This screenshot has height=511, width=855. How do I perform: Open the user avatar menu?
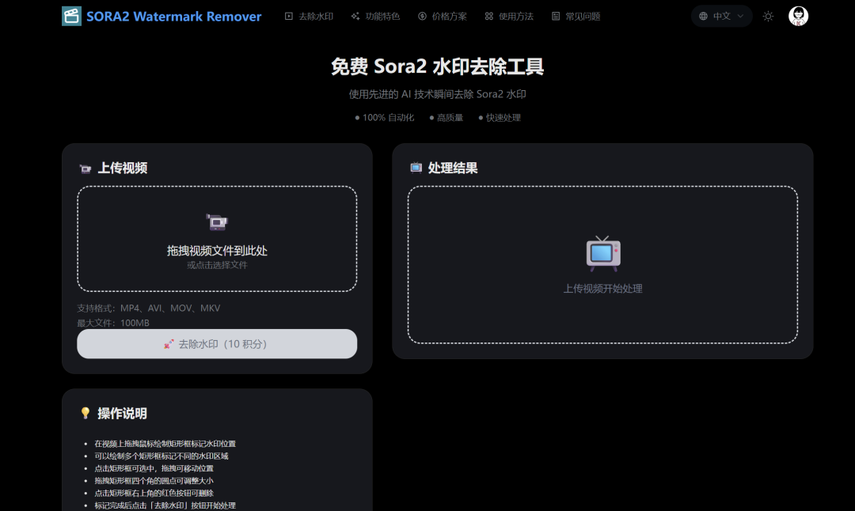click(798, 16)
